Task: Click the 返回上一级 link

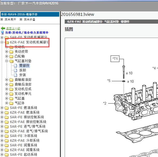Action: click(x=13, y=28)
